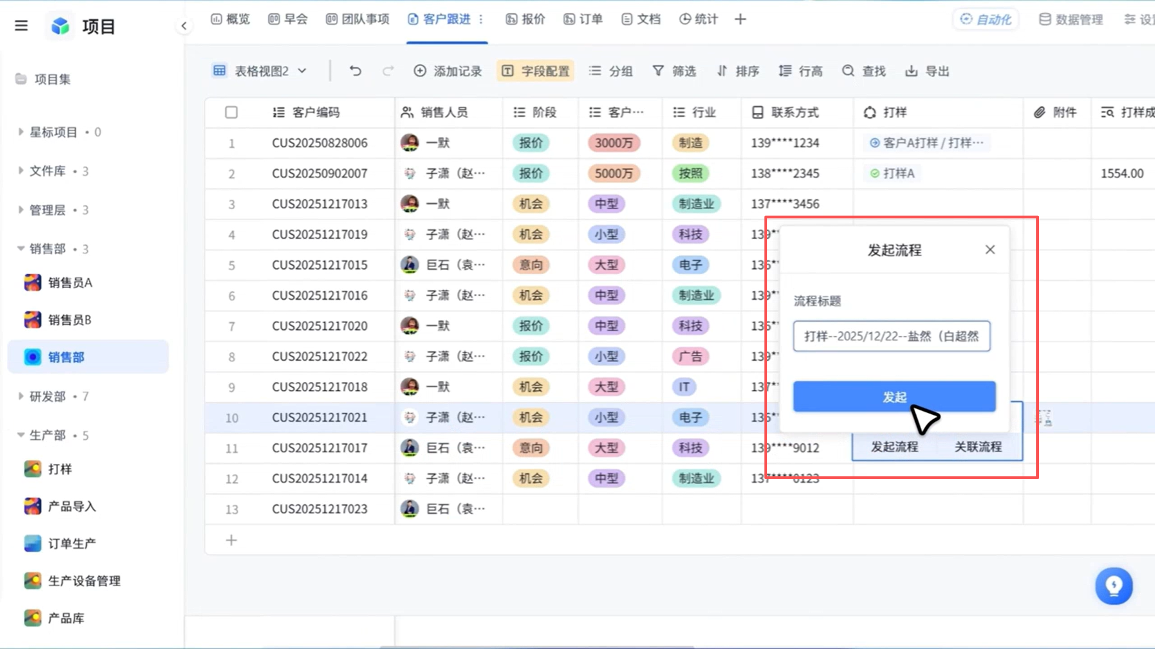Switch to the 报价 tab

click(525, 19)
